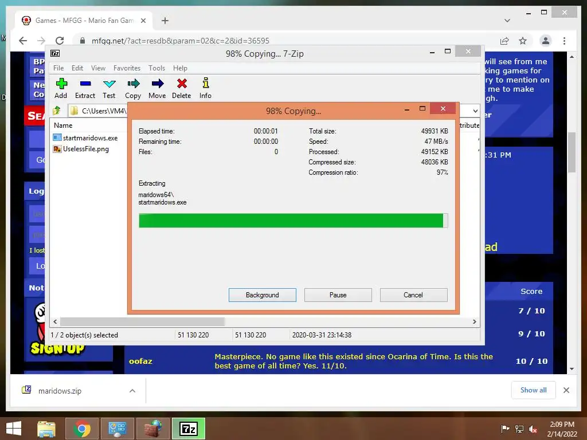Image resolution: width=587 pixels, height=440 pixels.
Task: Click the Chrome tab search chevron
Action: click(x=507, y=21)
